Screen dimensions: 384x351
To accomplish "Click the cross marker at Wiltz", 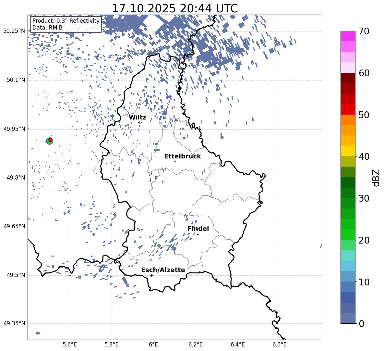I will tap(139, 123).
